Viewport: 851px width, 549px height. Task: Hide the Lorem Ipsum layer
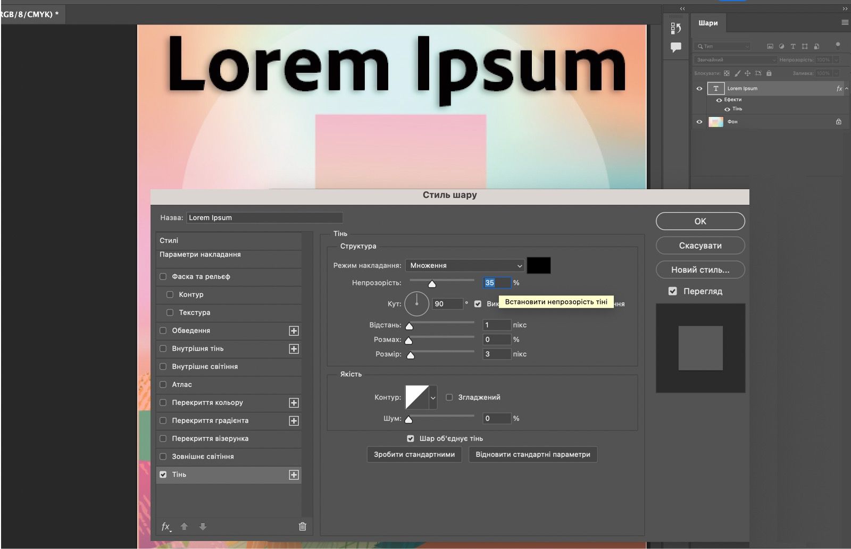(699, 89)
